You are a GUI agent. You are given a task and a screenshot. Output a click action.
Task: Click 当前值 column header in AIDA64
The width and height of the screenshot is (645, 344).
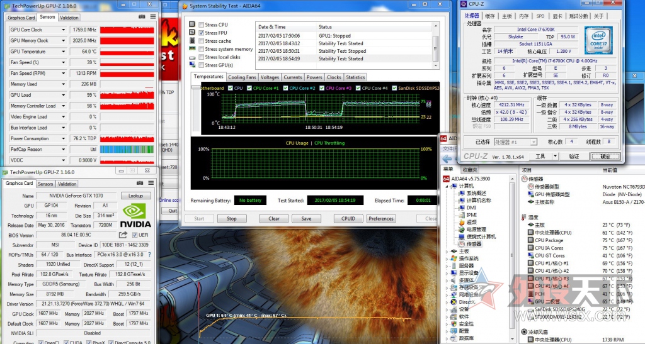[x=610, y=170]
